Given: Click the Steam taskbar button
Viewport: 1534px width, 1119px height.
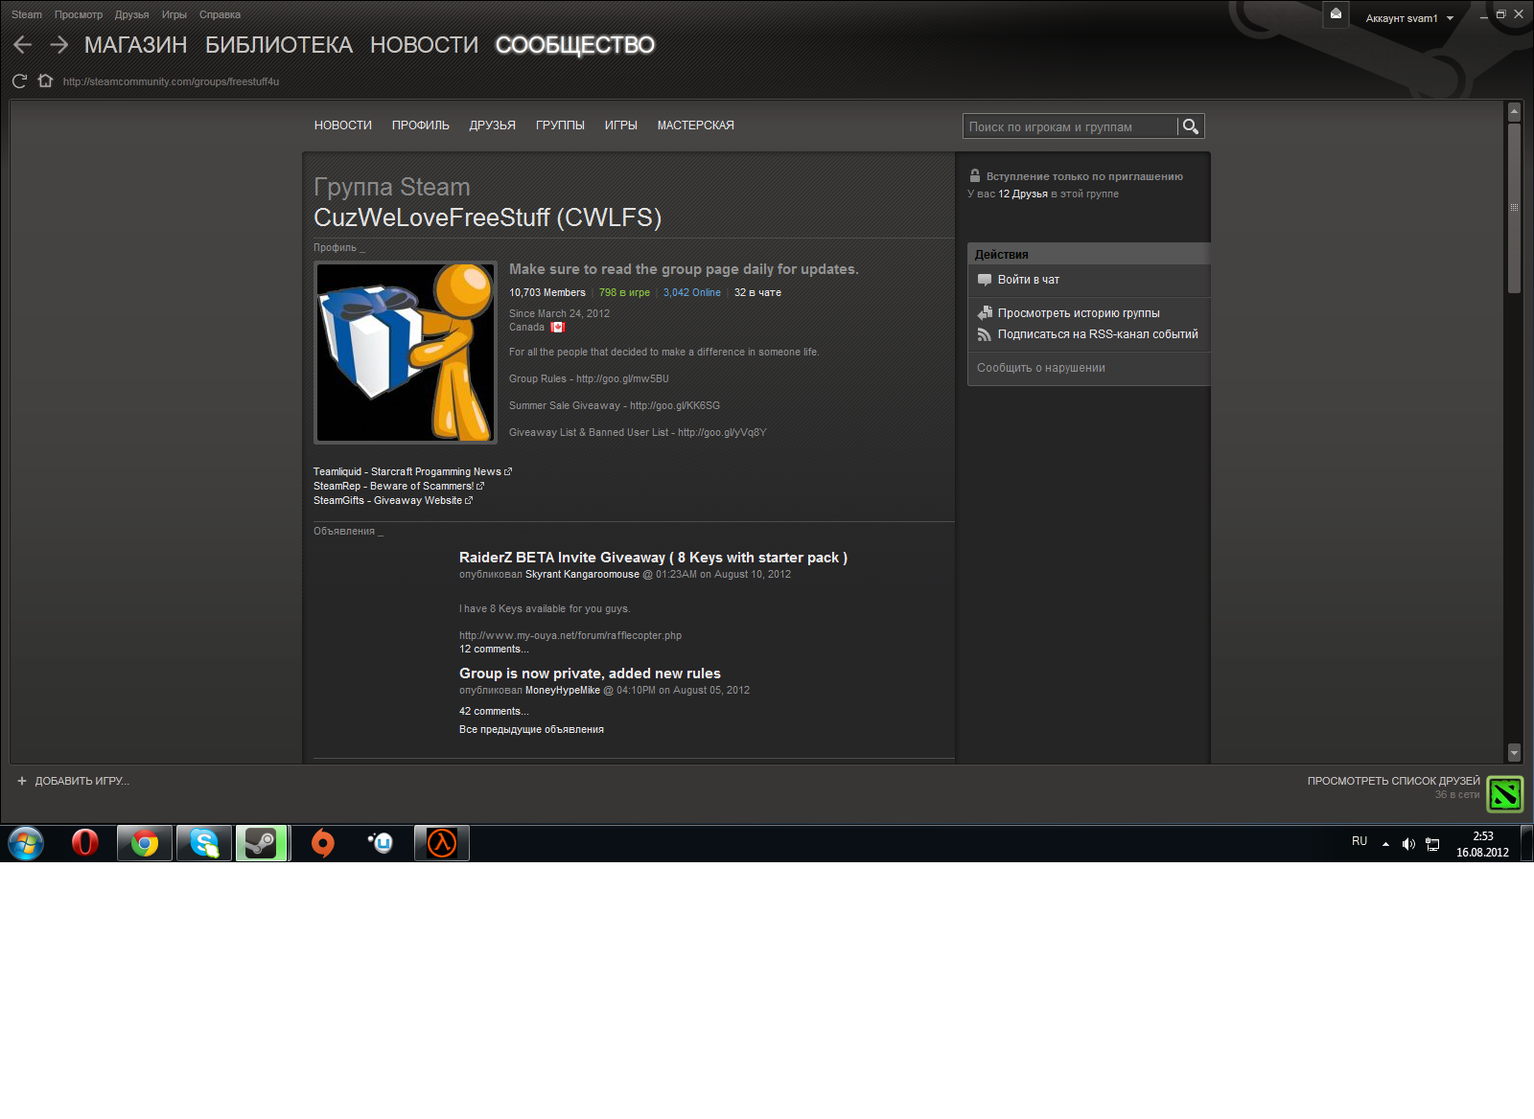Looking at the screenshot, I should [x=262, y=843].
